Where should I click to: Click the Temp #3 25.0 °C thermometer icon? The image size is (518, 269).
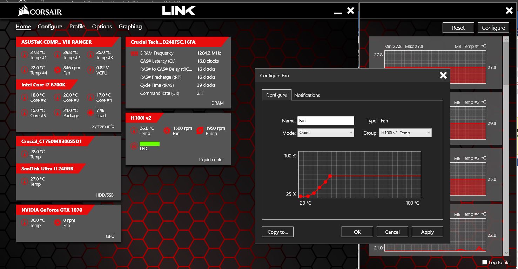90,55
